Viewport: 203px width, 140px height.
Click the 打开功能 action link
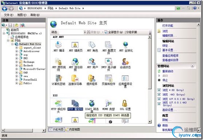pyautogui.click(x=168, y=26)
